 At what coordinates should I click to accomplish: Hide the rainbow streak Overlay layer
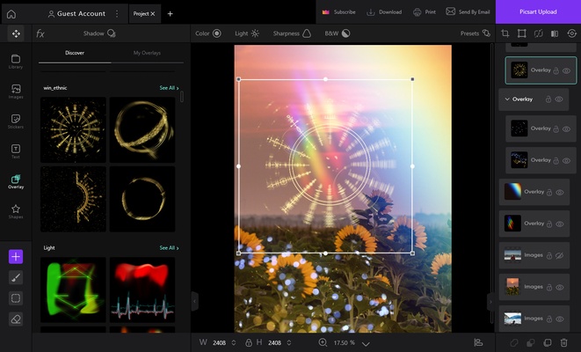pos(560,224)
